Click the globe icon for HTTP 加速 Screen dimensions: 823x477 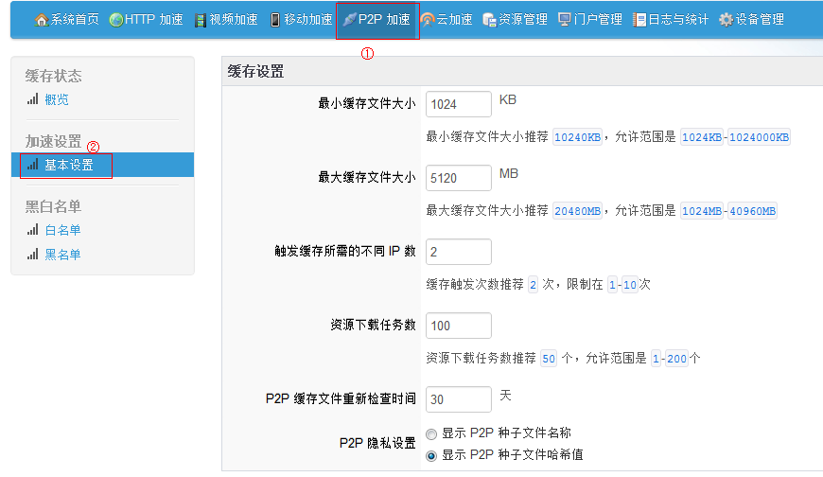[x=116, y=20]
